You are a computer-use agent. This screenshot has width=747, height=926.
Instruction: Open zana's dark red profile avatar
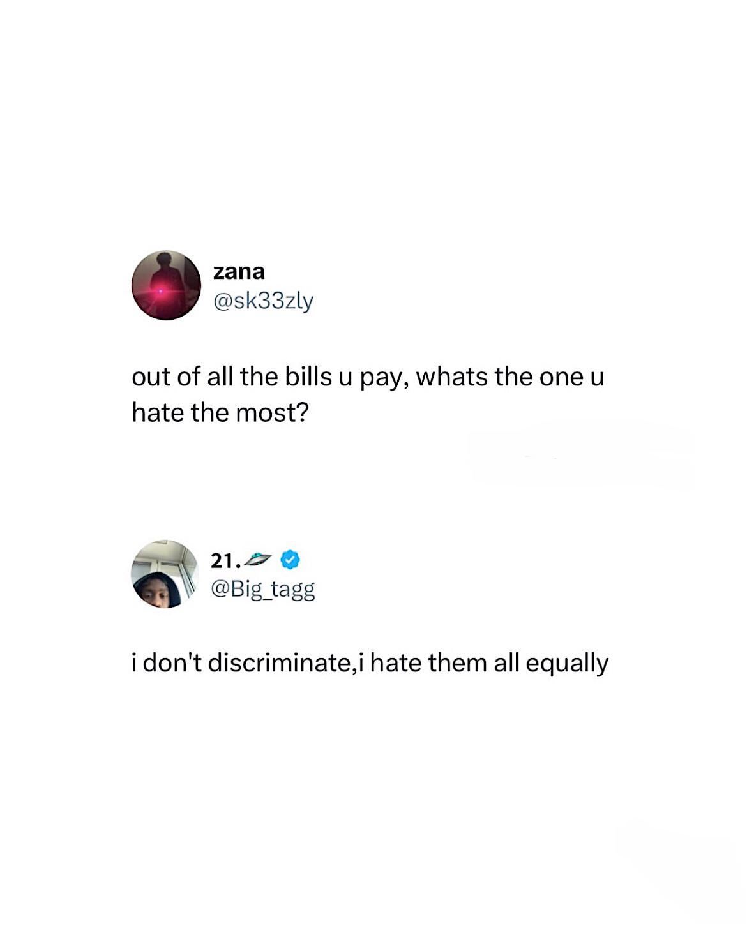tap(166, 285)
